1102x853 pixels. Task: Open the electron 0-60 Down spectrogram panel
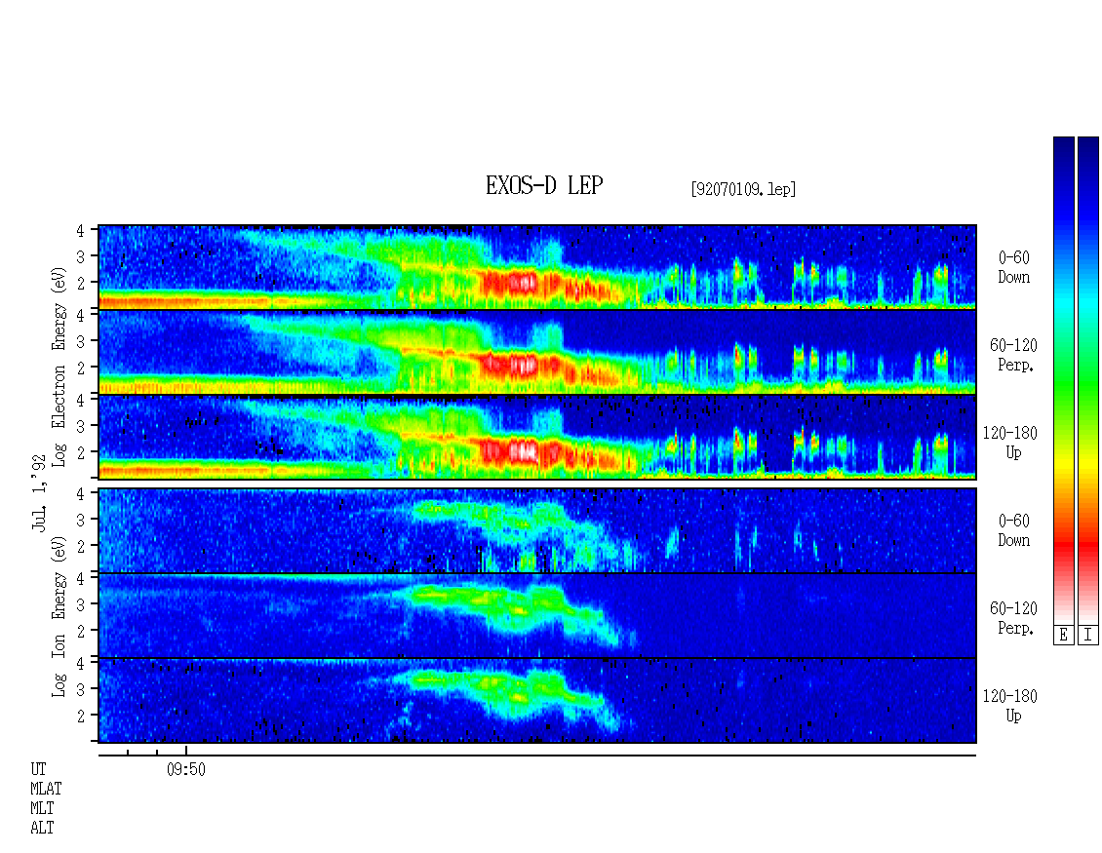click(537, 267)
